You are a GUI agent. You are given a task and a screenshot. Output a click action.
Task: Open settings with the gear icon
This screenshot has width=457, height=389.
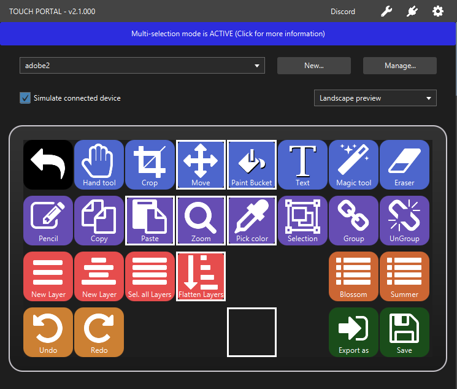point(437,12)
